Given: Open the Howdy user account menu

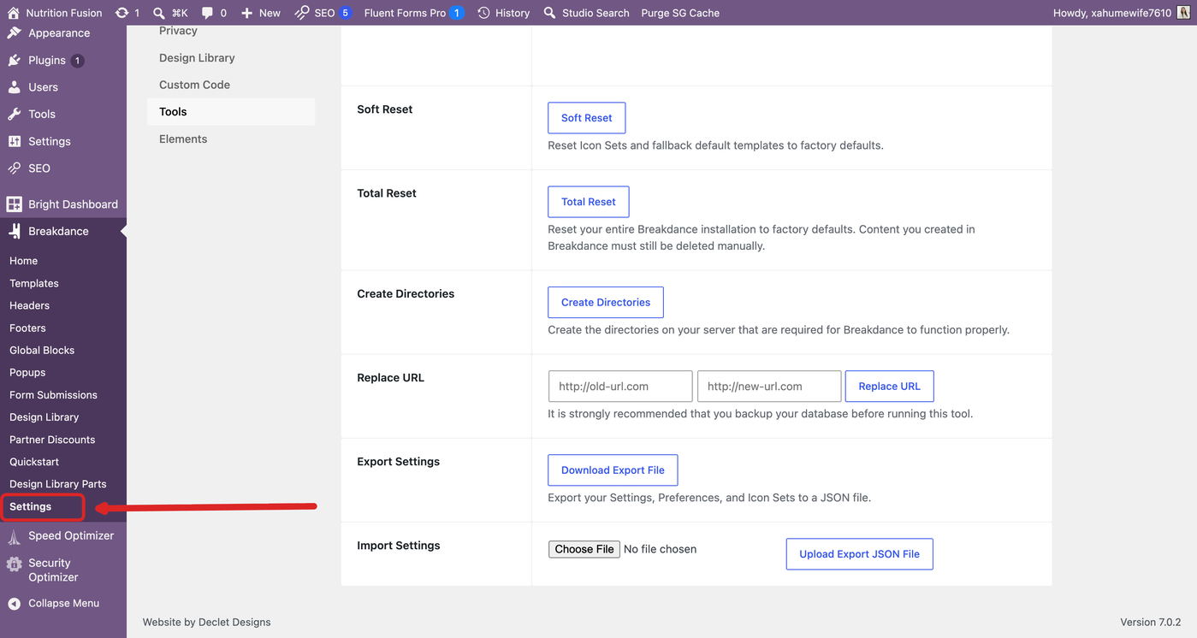Looking at the screenshot, I should 1118,13.
